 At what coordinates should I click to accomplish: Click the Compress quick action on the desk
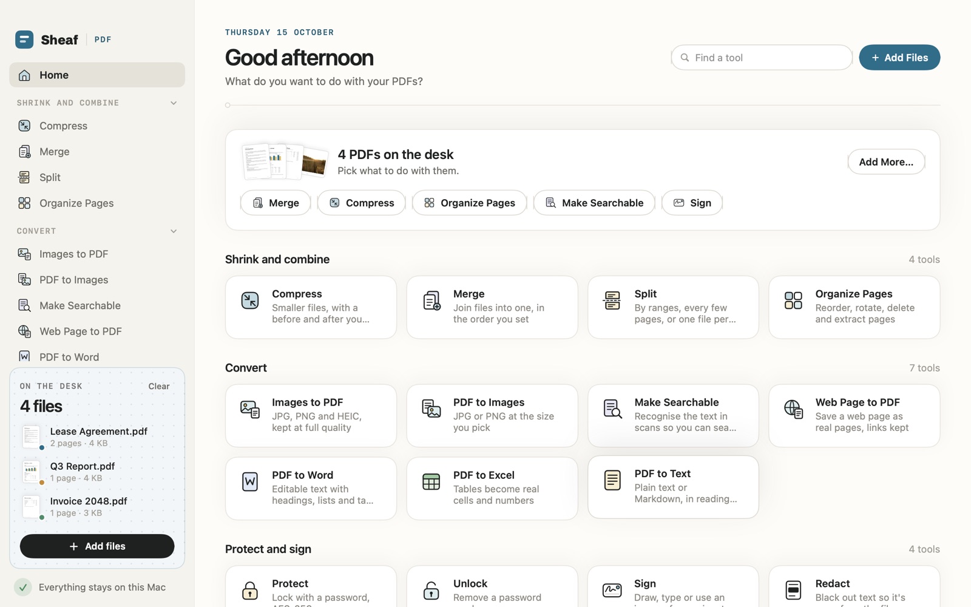(361, 203)
